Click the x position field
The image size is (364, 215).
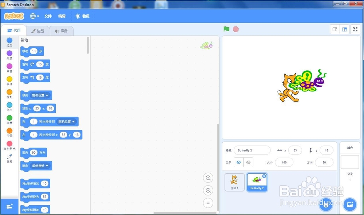click(295, 150)
